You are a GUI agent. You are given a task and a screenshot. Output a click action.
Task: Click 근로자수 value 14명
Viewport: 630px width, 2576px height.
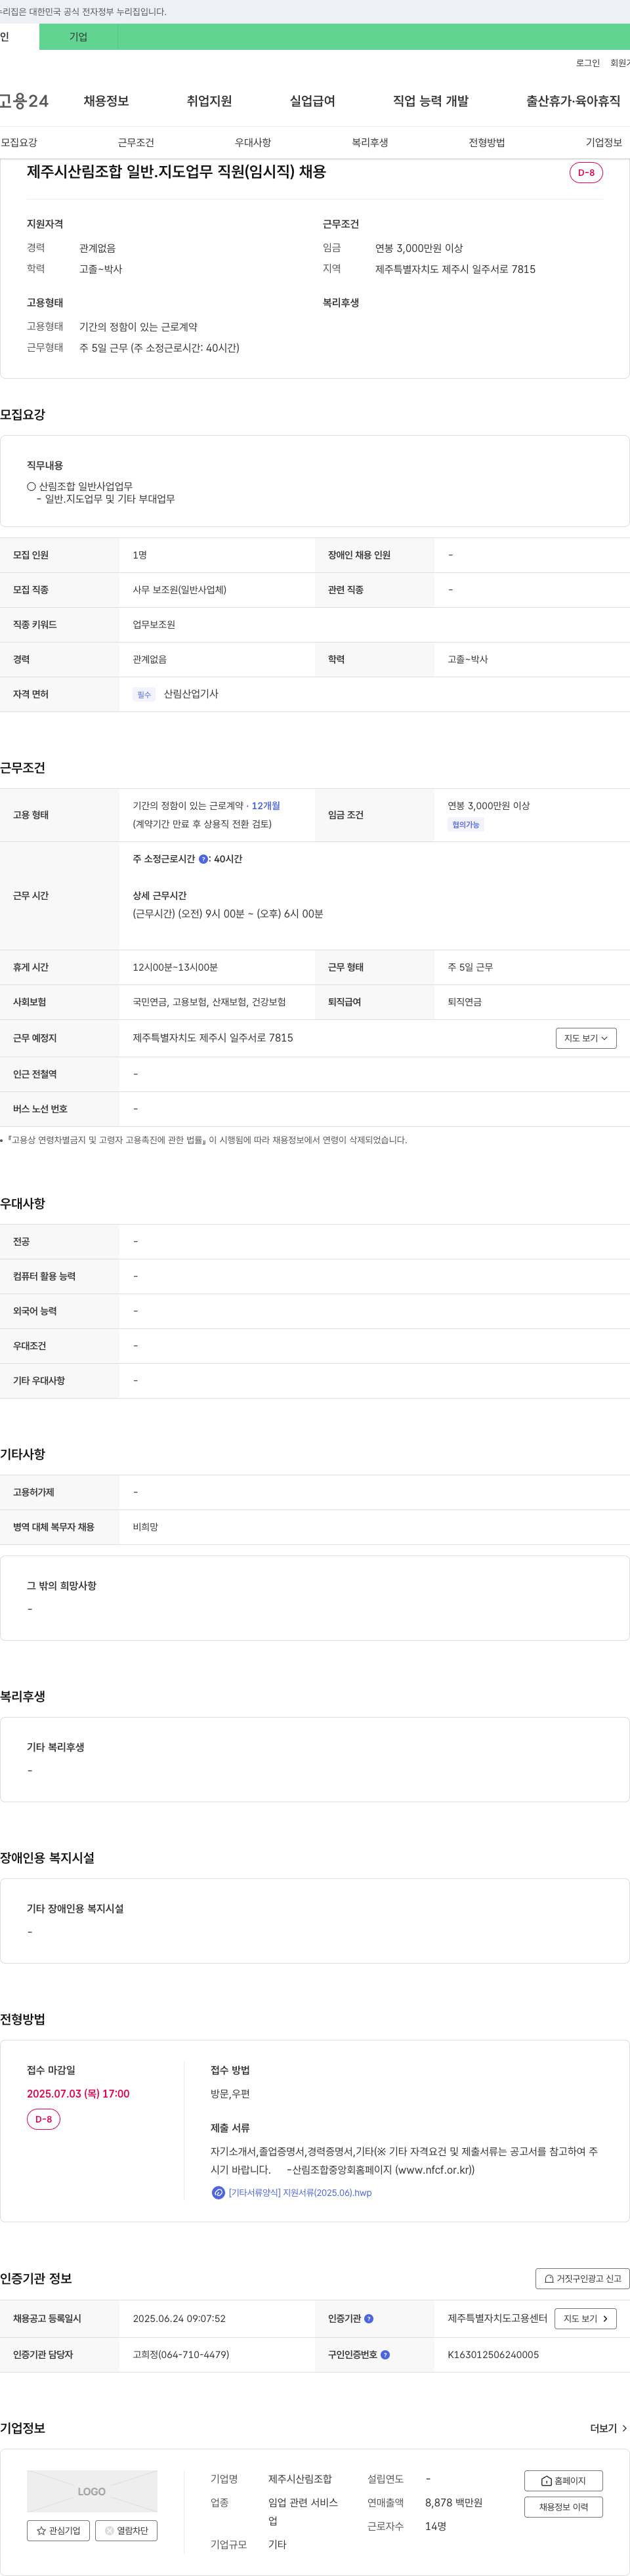[436, 2526]
